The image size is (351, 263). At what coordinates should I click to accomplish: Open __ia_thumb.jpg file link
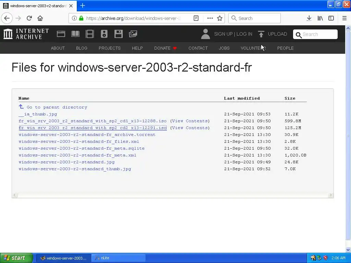point(38,114)
